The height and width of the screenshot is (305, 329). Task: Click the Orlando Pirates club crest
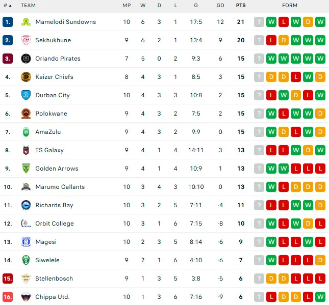pyautogui.click(x=26, y=59)
